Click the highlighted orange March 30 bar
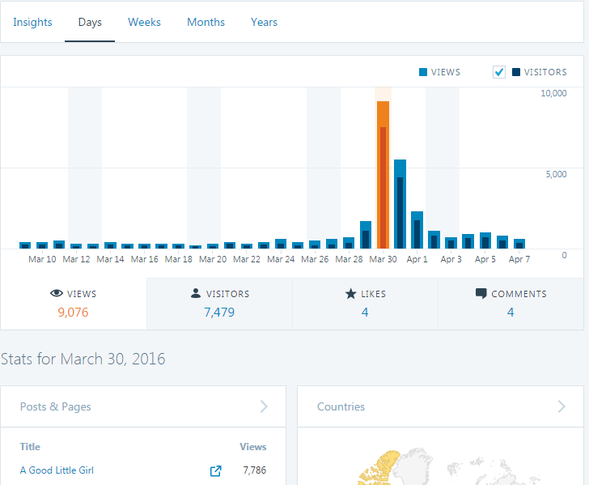The width and height of the screenshot is (589, 485). point(383,174)
